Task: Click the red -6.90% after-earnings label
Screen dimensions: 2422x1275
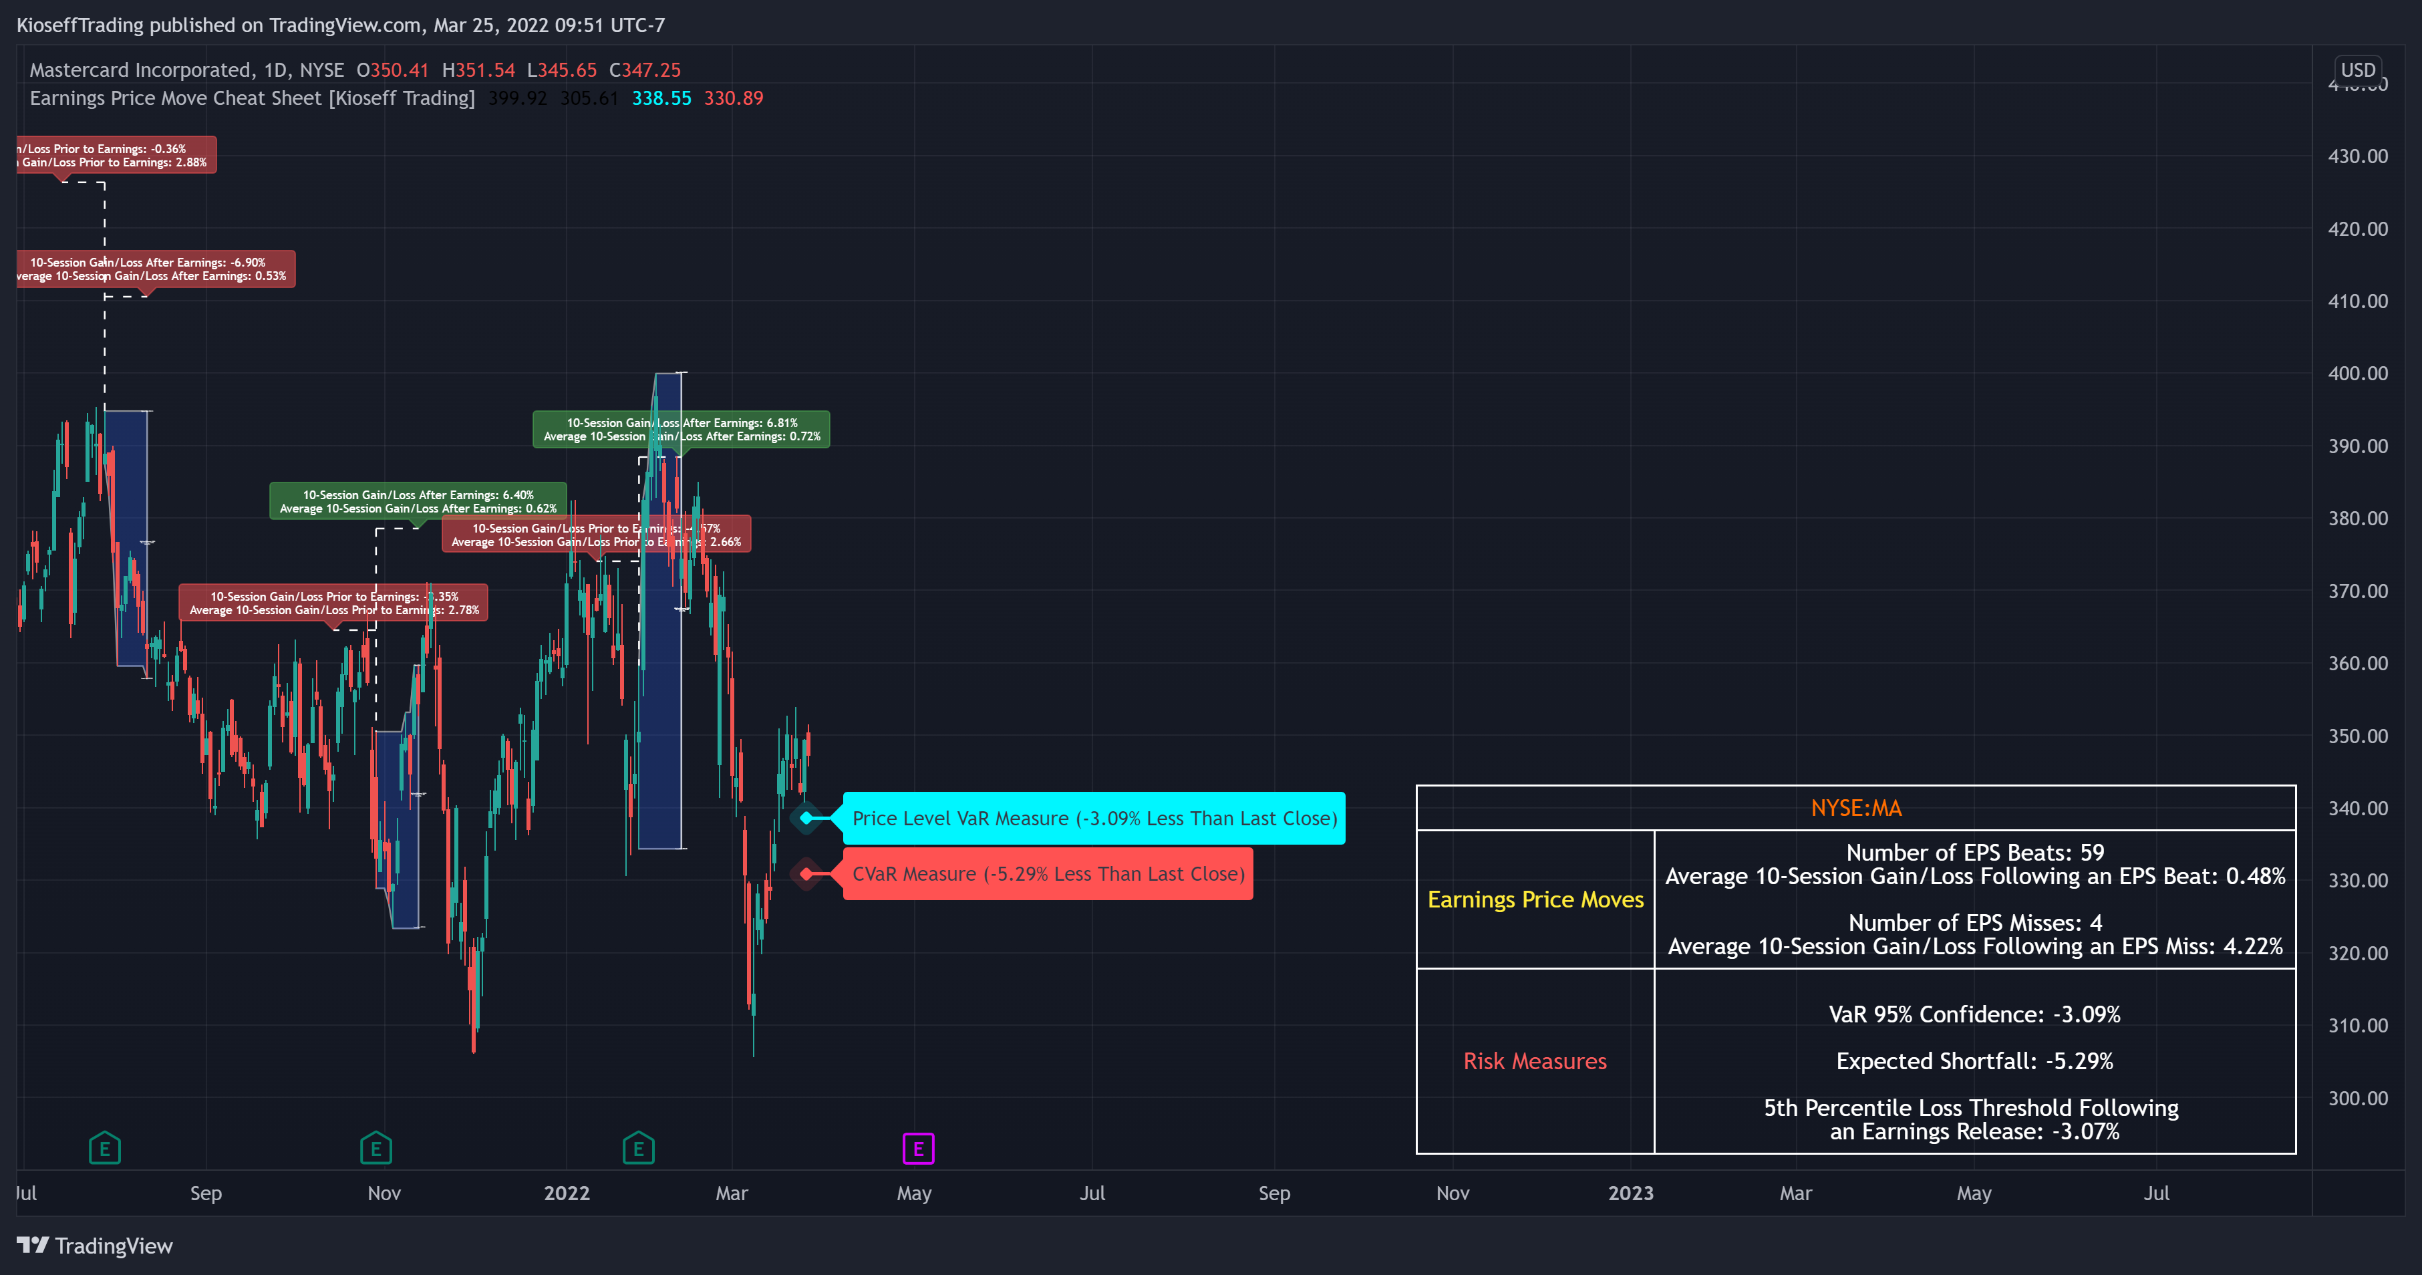Action: click(x=156, y=269)
